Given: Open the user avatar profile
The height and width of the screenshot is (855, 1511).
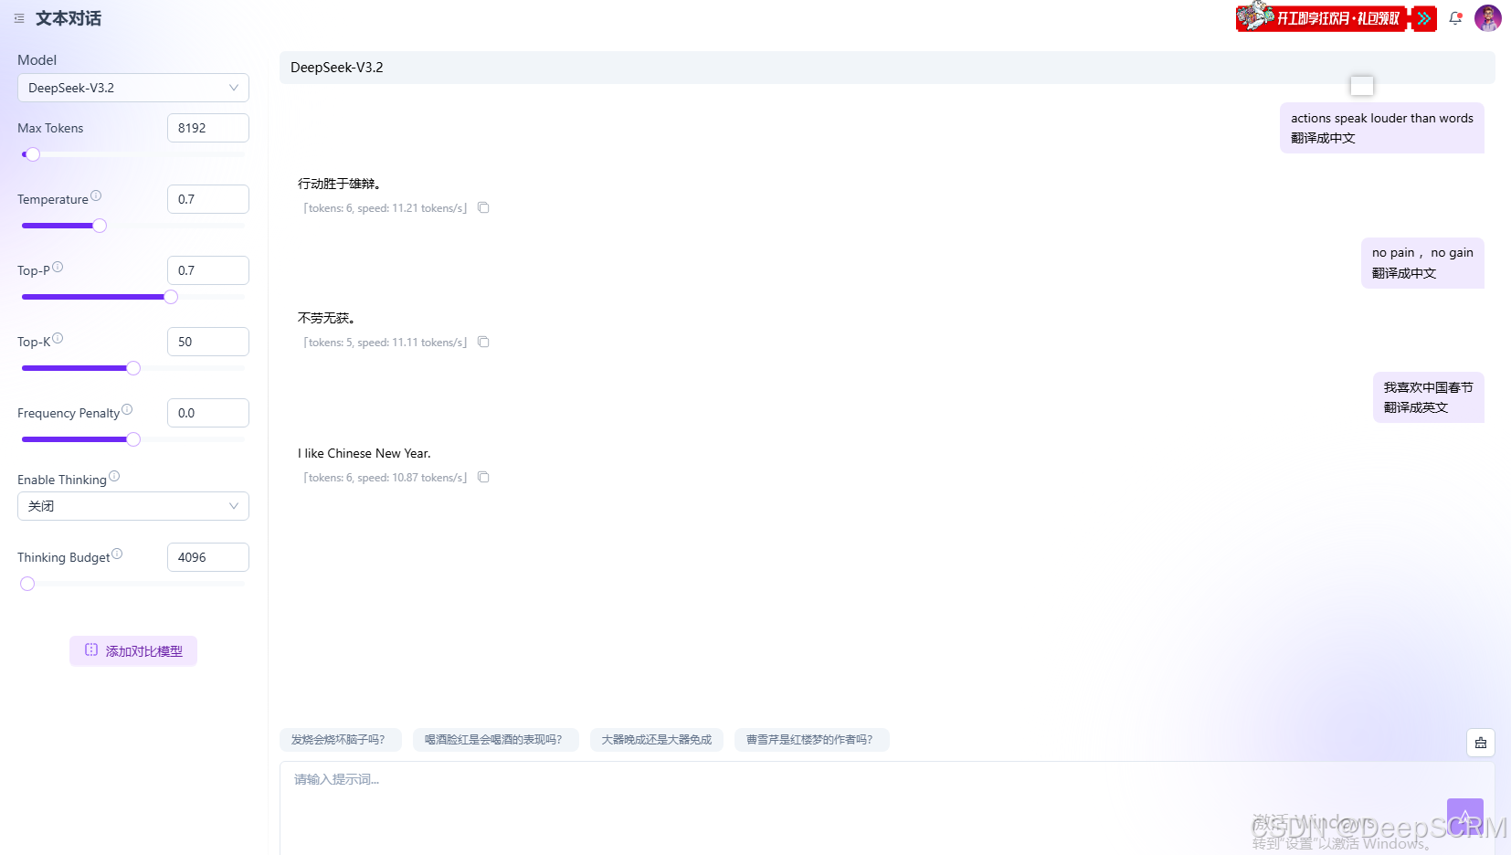Looking at the screenshot, I should pyautogui.click(x=1488, y=18).
